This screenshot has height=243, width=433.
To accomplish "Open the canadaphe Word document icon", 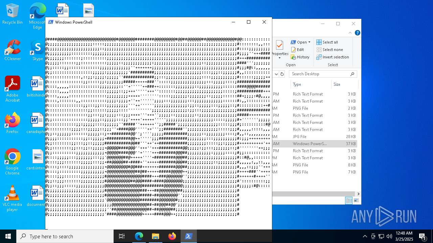I will (x=36, y=124).
